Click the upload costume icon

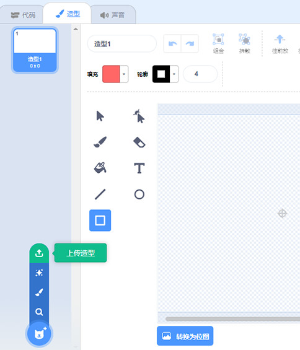pyautogui.click(x=39, y=253)
